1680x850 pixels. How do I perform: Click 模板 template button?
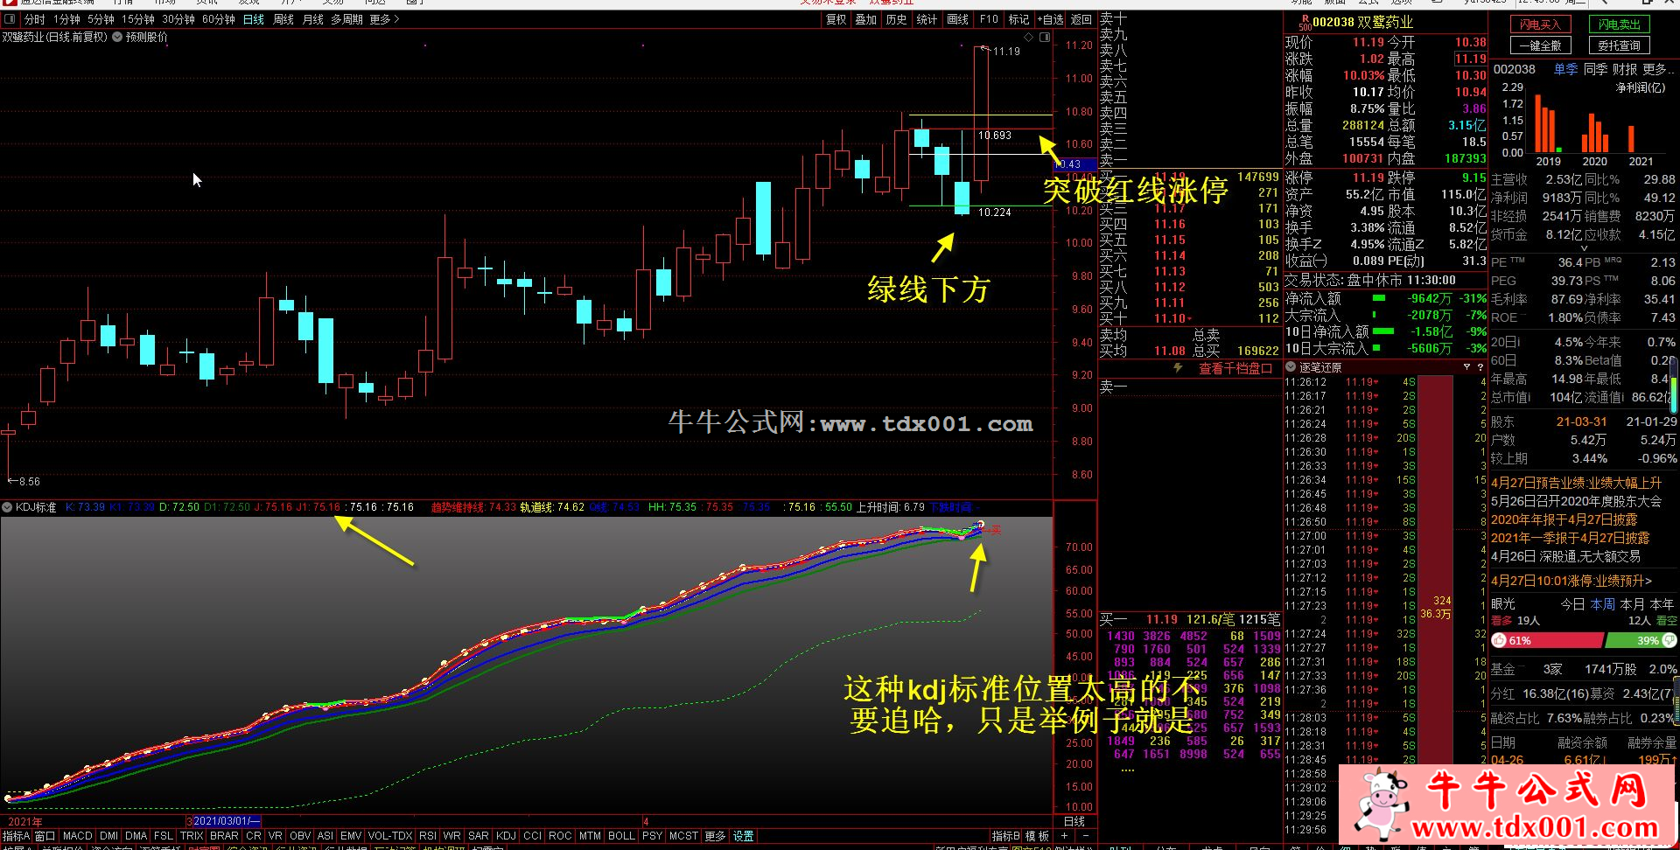1038,836
